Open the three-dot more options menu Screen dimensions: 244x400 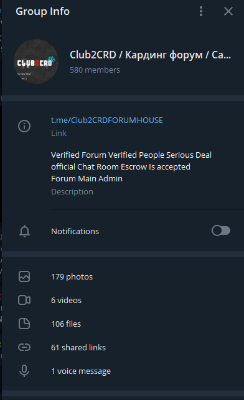pyautogui.click(x=201, y=11)
